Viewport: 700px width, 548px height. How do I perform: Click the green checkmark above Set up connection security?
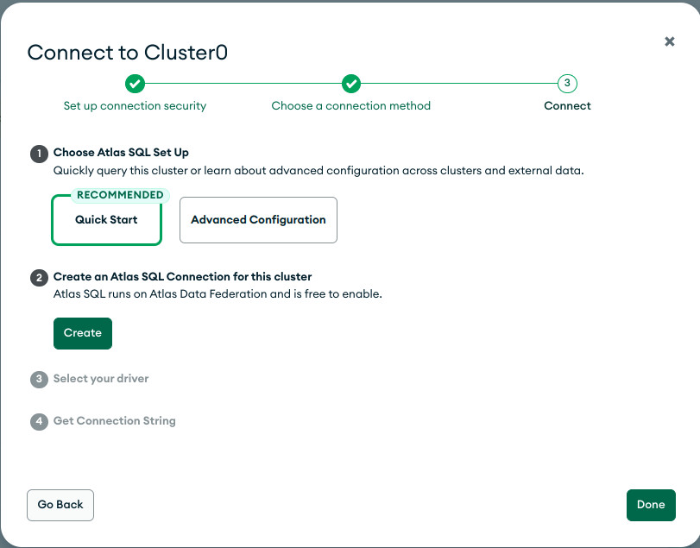pyautogui.click(x=135, y=84)
